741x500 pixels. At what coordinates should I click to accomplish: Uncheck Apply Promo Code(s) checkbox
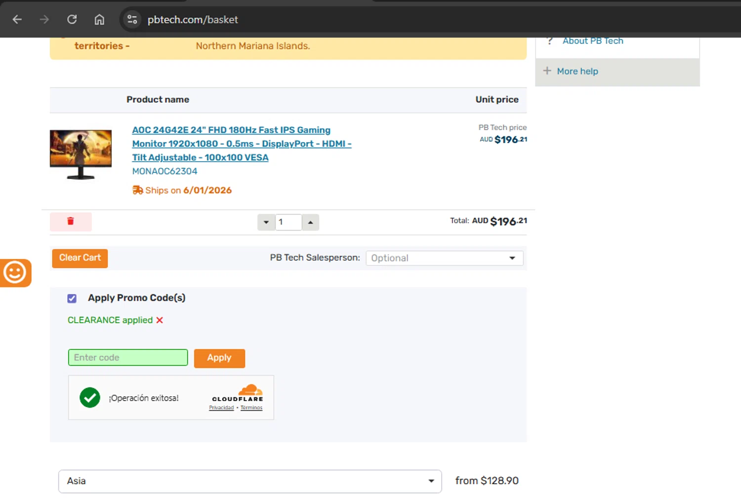(x=72, y=298)
